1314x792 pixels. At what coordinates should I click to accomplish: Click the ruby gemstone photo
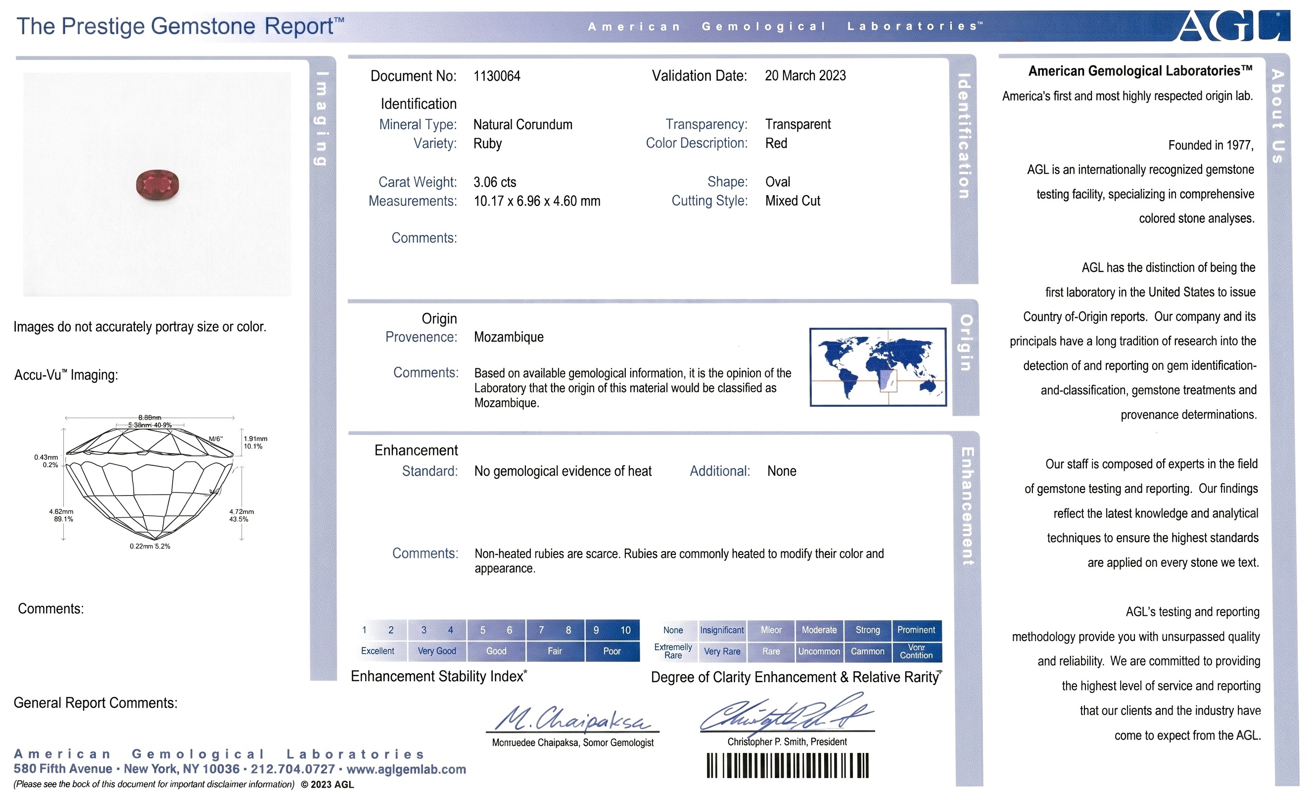click(x=157, y=185)
